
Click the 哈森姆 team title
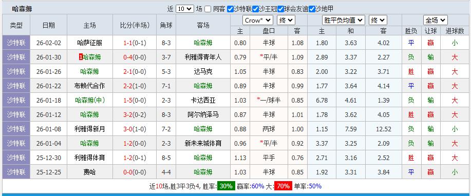[x=22, y=9]
